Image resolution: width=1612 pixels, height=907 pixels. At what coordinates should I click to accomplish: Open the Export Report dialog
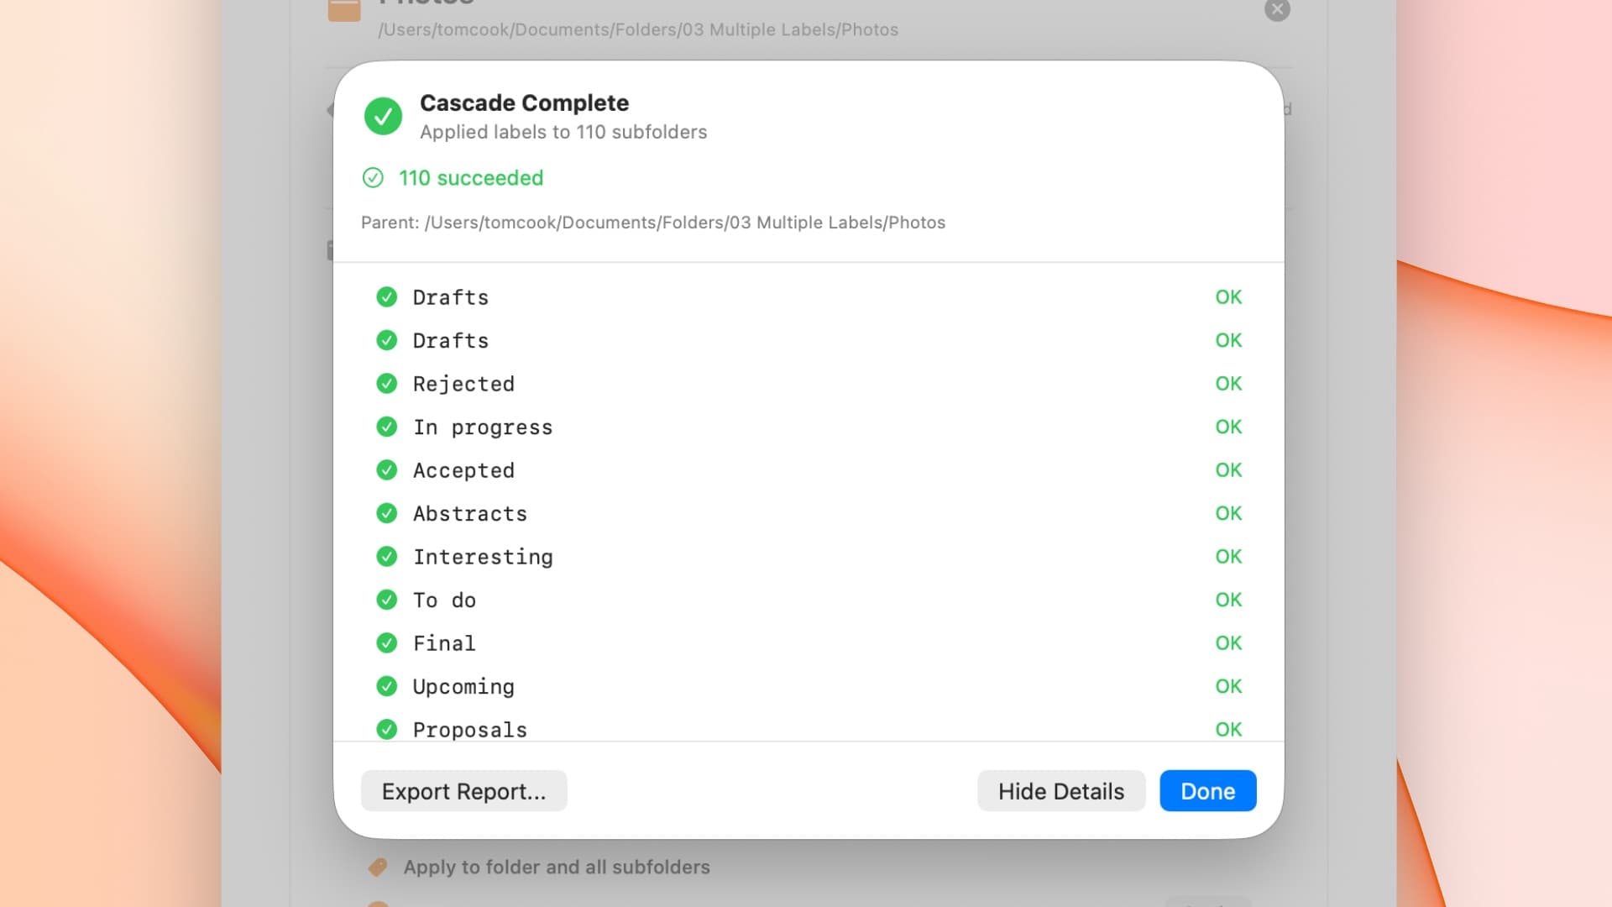click(463, 791)
